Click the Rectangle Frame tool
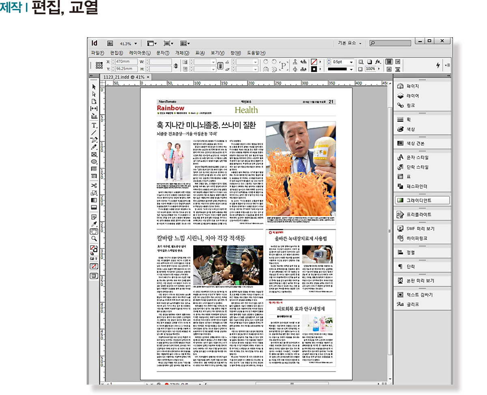Screen dimensions: 487x395 [94, 154]
